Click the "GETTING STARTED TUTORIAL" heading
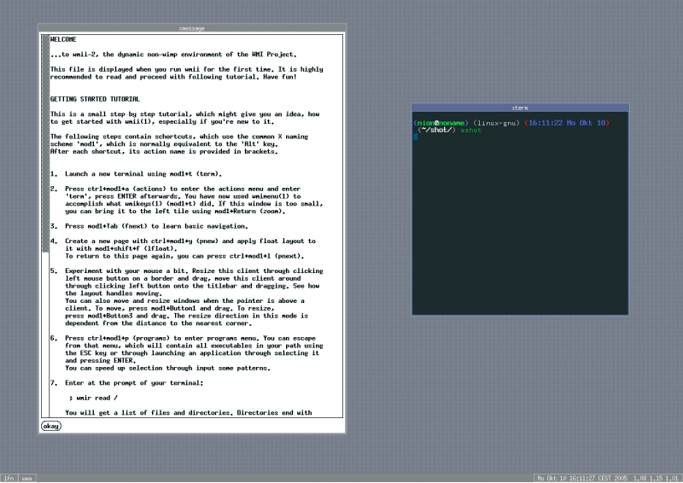This screenshot has height=483, width=683. click(95, 99)
